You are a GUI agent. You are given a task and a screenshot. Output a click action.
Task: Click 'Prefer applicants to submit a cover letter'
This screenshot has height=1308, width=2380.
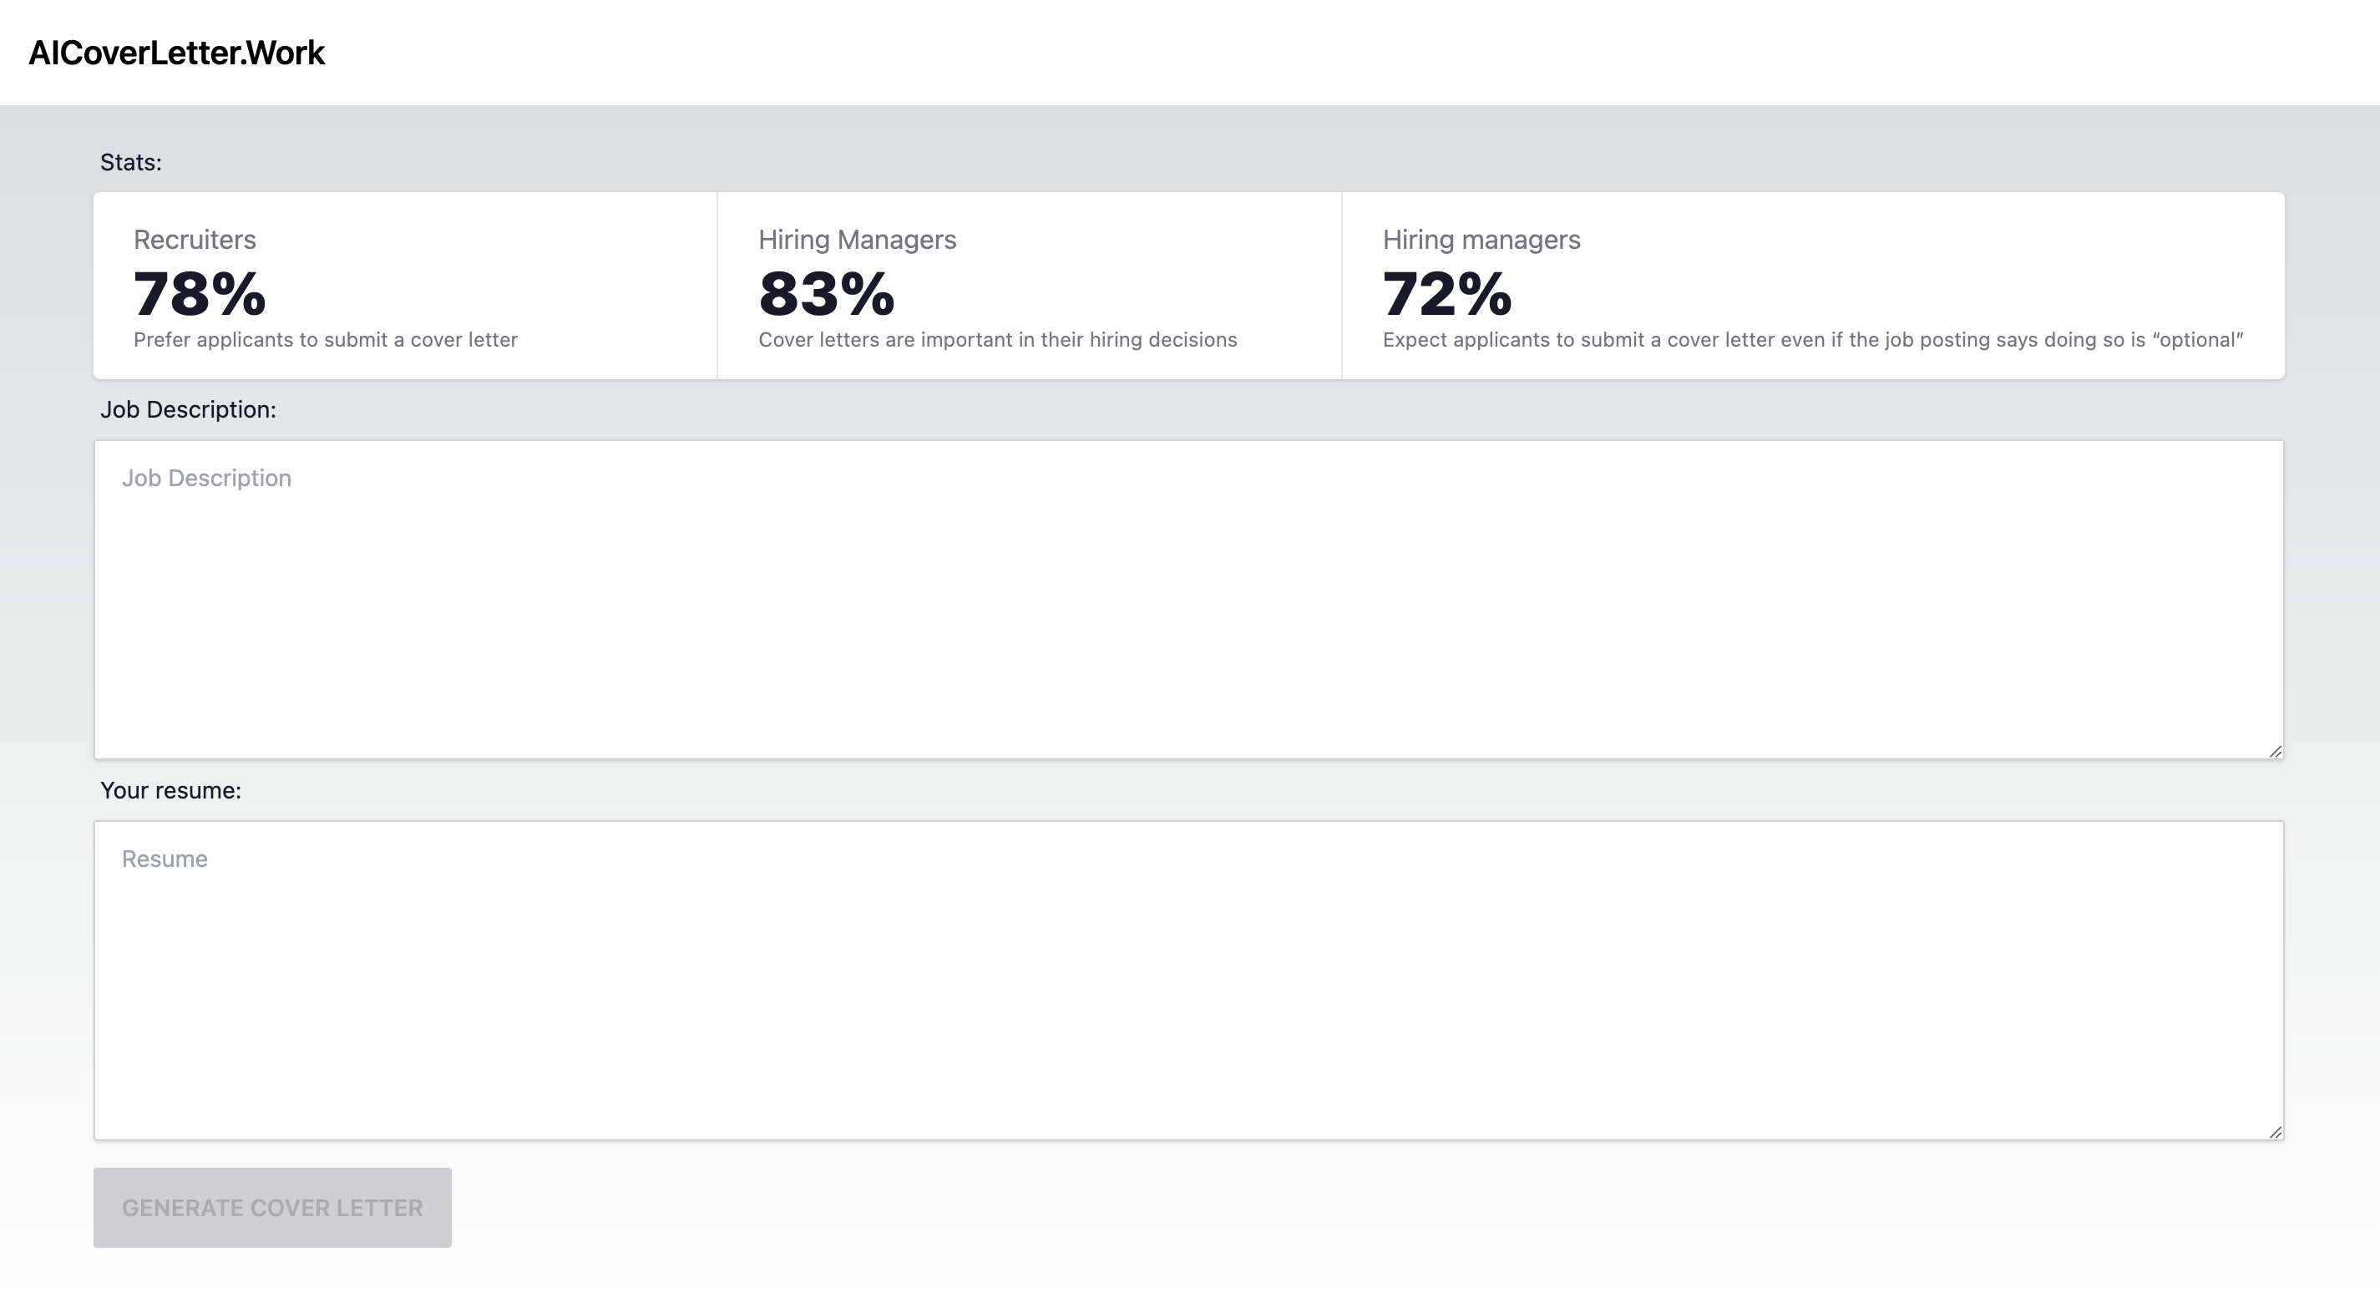(327, 339)
